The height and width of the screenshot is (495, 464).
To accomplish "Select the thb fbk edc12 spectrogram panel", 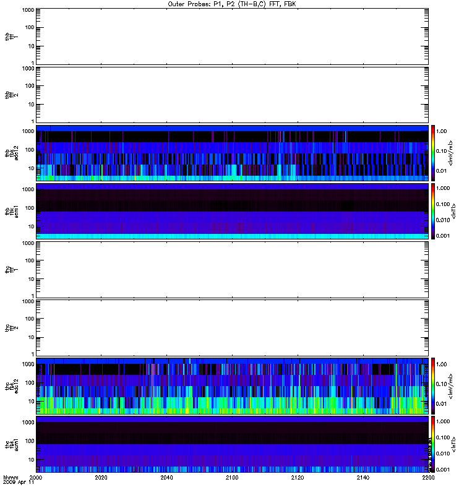I will click(232, 153).
